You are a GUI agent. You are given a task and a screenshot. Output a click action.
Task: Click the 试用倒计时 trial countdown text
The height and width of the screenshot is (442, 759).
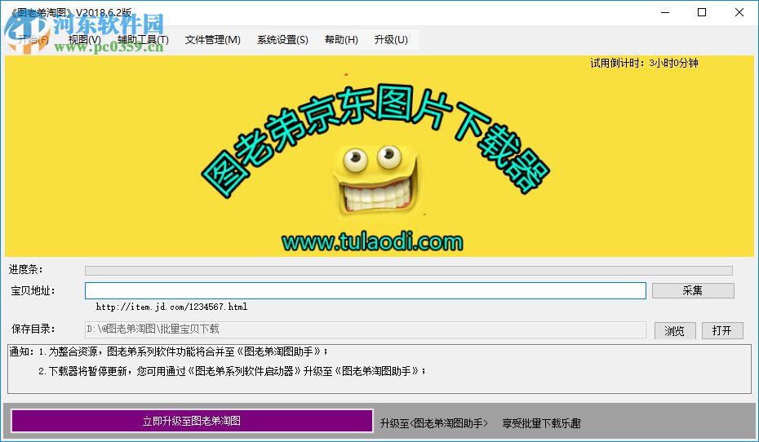(x=644, y=63)
